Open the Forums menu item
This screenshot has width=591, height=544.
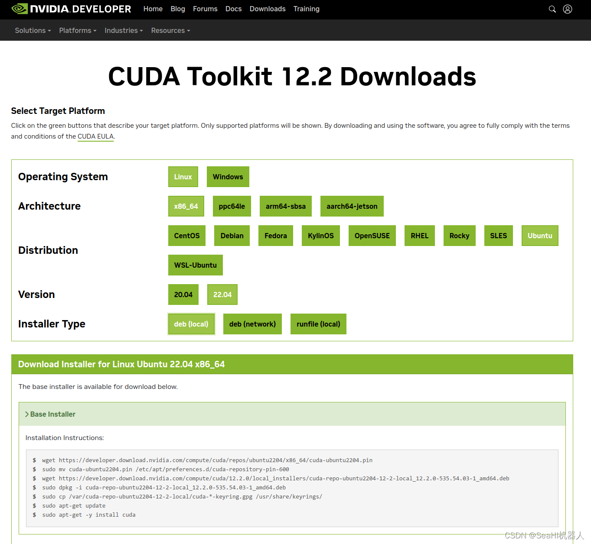click(205, 9)
